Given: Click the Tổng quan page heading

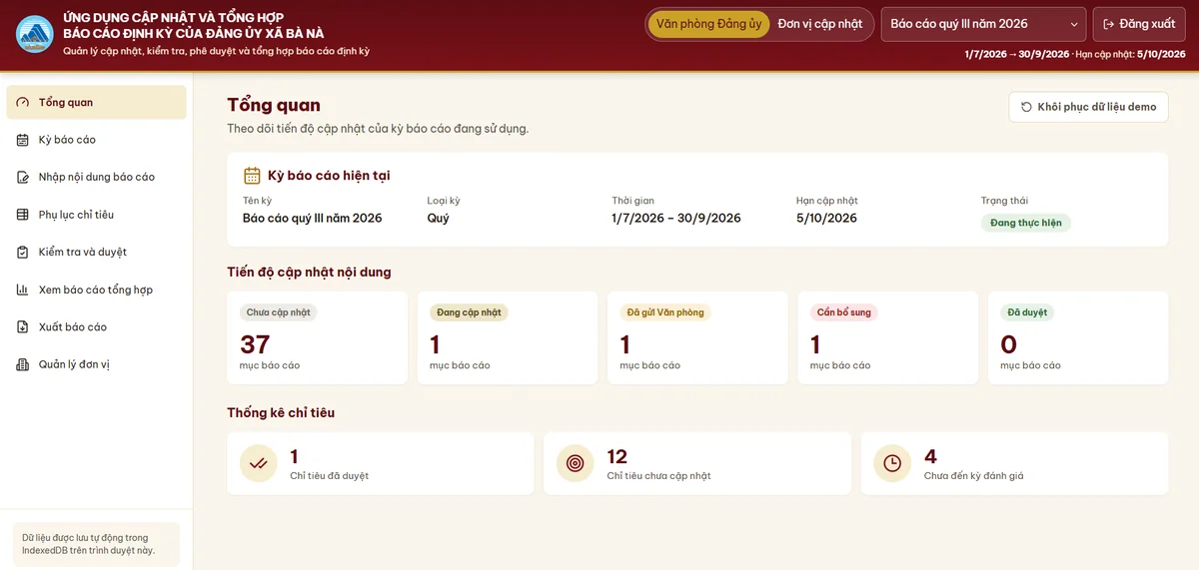Looking at the screenshot, I should coord(274,105).
